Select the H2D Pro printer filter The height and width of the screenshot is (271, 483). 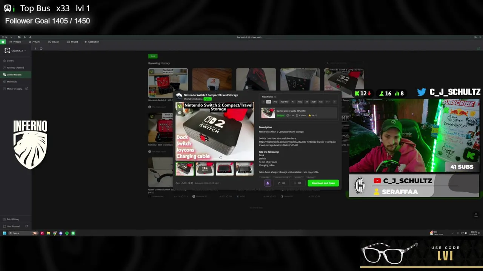point(284,102)
